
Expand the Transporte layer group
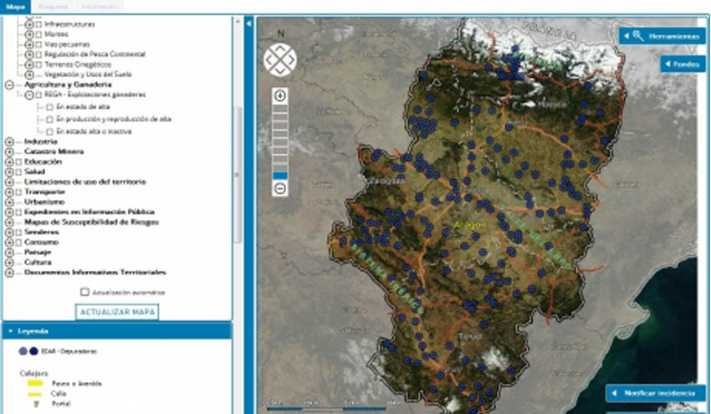9,192
